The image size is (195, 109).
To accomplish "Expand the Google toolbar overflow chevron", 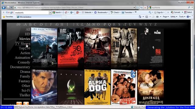I will pos(136,12).
